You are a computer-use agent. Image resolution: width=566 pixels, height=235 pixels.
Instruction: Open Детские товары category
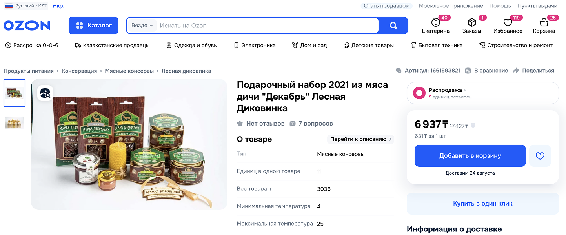click(x=368, y=46)
